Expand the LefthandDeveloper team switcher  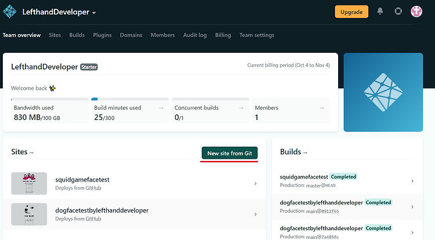pyautogui.click(x=59, y=12)
